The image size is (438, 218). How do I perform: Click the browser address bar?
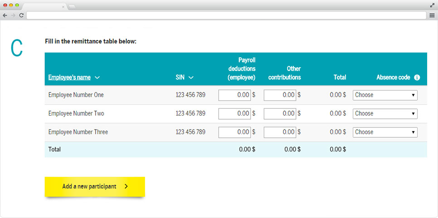pos(227,15)
